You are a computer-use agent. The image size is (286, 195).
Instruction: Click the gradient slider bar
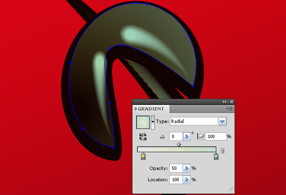tap(176, 149)
